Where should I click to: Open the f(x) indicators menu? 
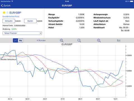(x=119, y=40)
